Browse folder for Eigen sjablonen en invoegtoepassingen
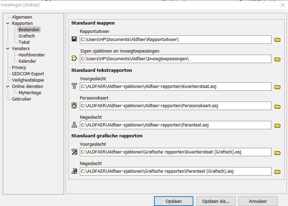The image size is (288, 206). click(277, 59)
